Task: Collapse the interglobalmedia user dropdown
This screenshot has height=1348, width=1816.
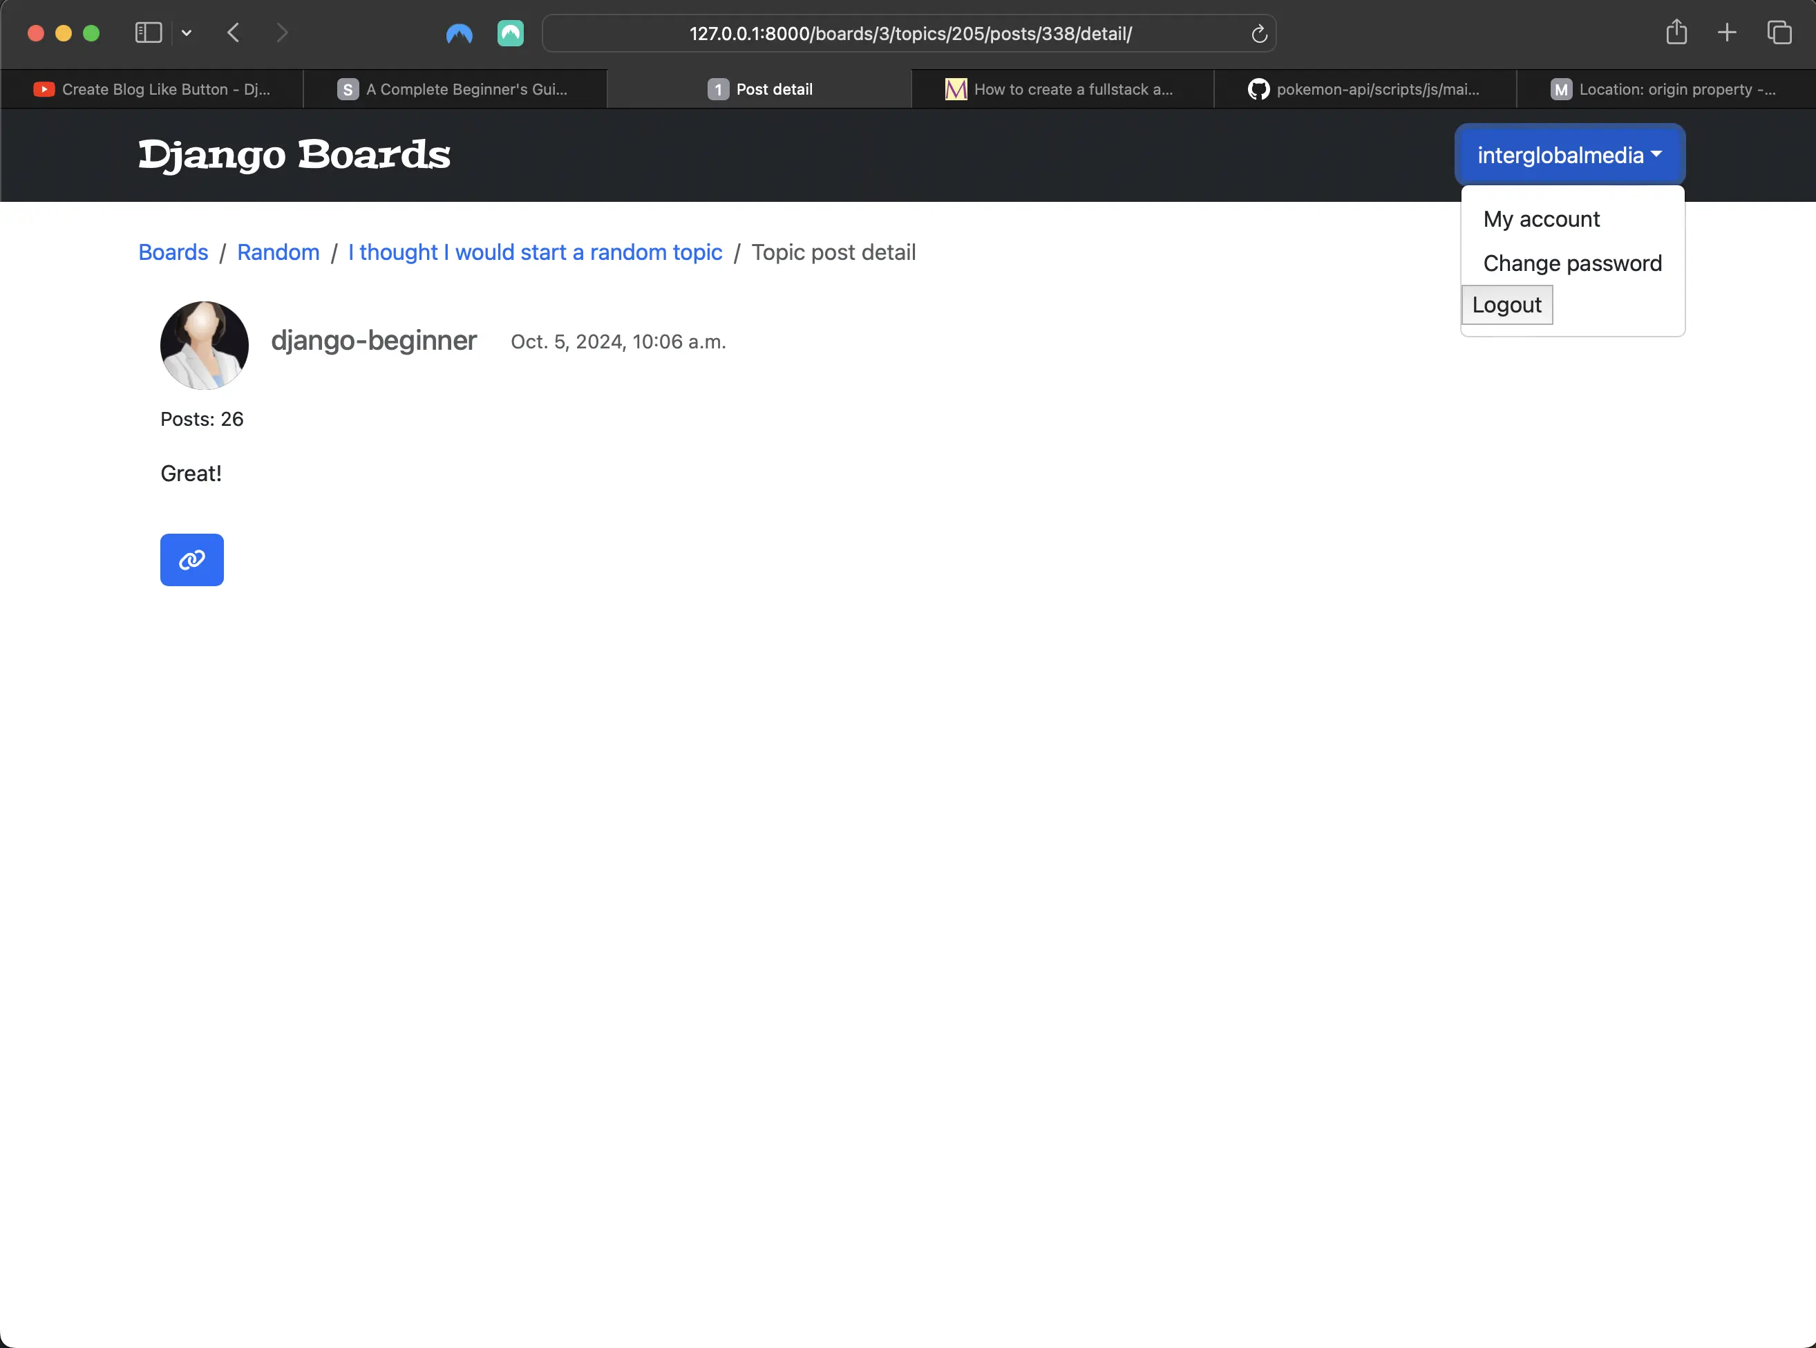Action: tap(1570, 155)
